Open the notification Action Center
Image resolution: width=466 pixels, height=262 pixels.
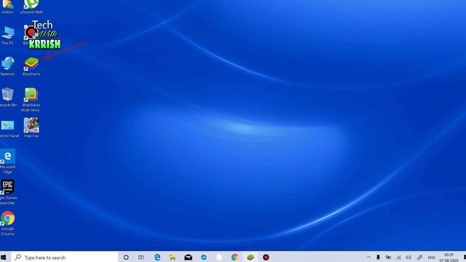[464, 257]
